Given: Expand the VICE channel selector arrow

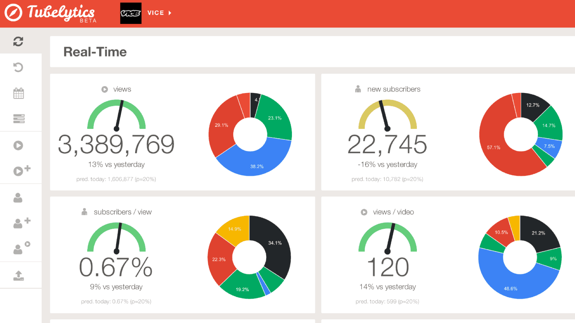Looking at the screenshot, I should pos(170,13).
